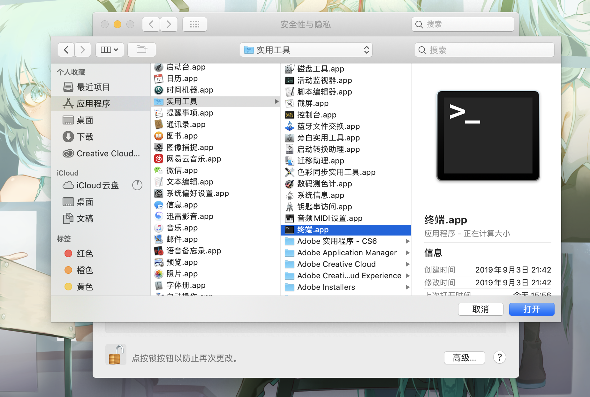Click the 高级... button in Security window

tap(465, 358)
